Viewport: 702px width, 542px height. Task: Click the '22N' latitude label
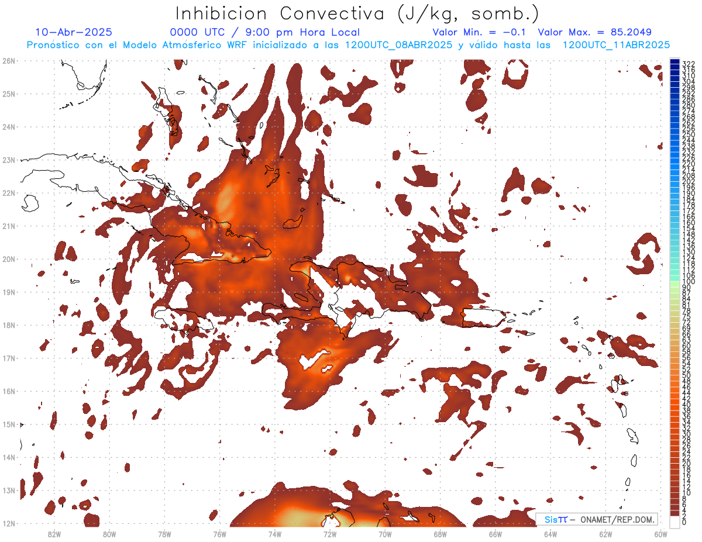point(9,193)
